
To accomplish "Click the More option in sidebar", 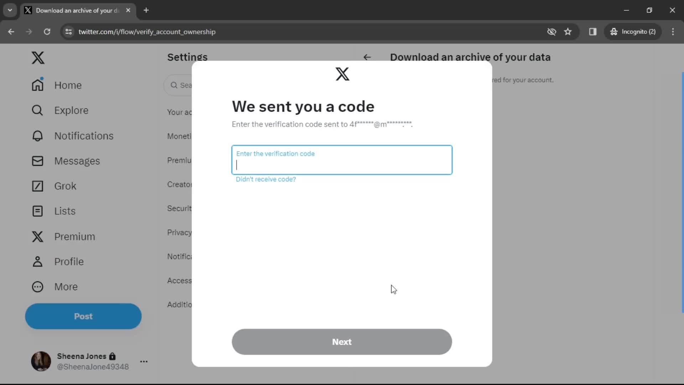I will click(x=66, y=286).
